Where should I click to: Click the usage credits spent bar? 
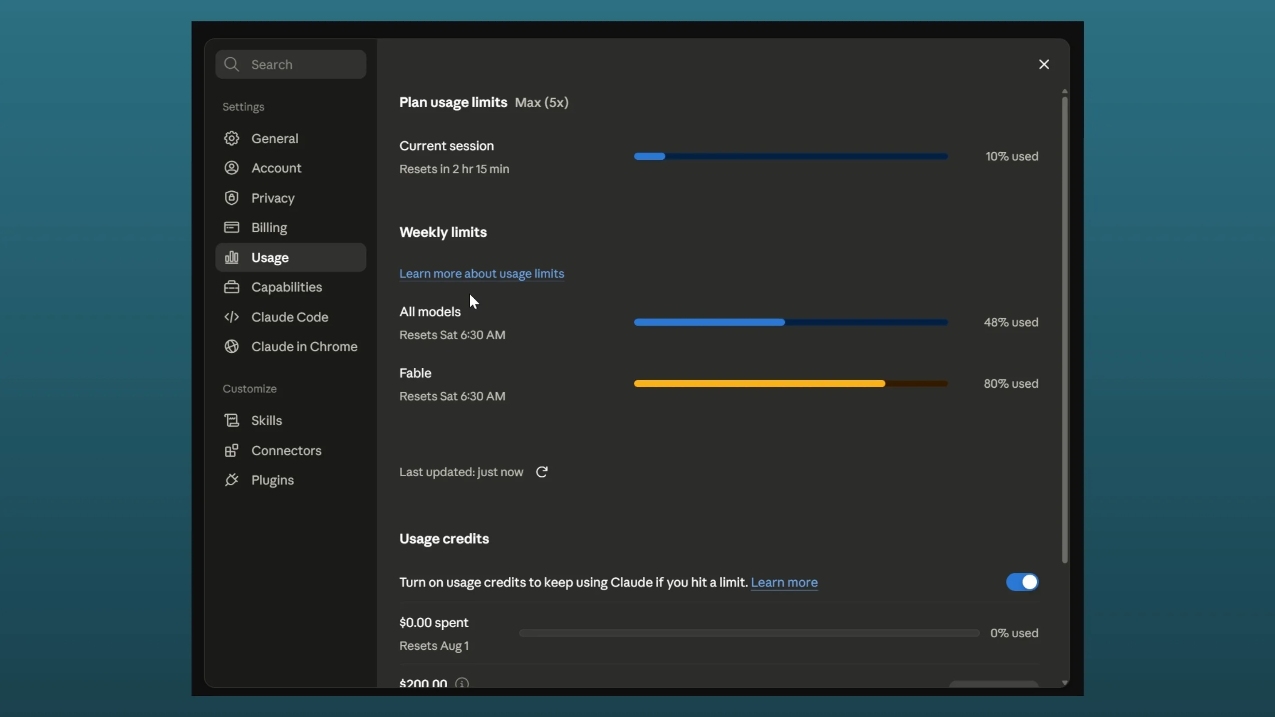point(749,633)
